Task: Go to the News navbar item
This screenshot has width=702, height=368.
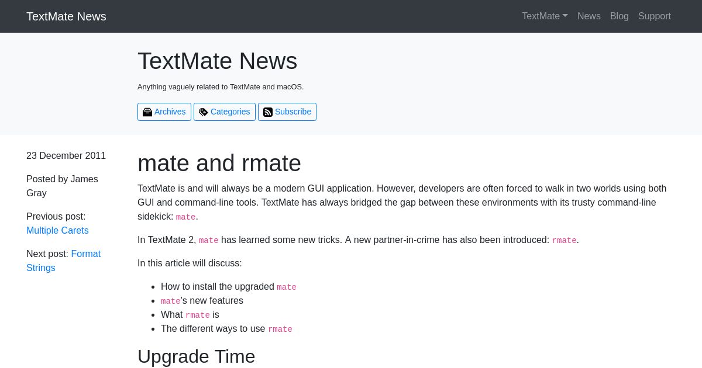Action: tap(589, 16)
